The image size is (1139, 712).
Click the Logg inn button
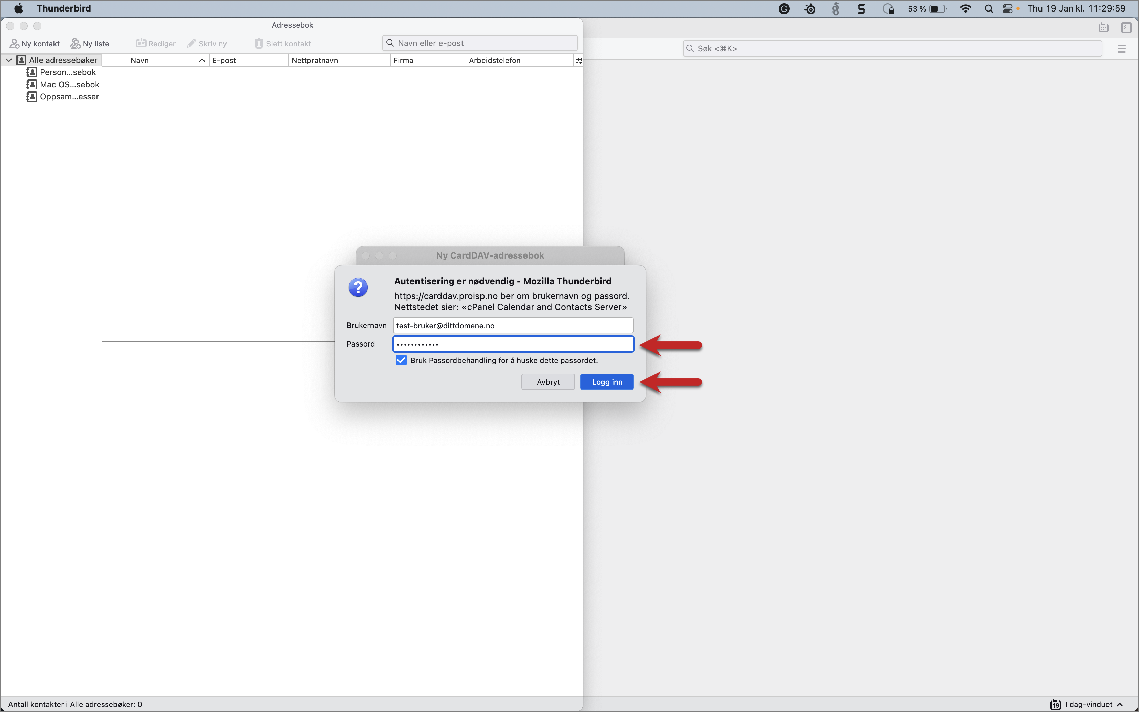click(x=607, y=382)
